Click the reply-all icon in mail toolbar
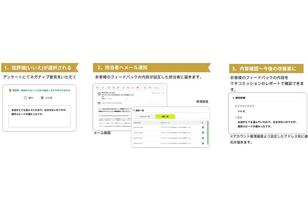This screenshot has height=213, width=308. (128, 88)
